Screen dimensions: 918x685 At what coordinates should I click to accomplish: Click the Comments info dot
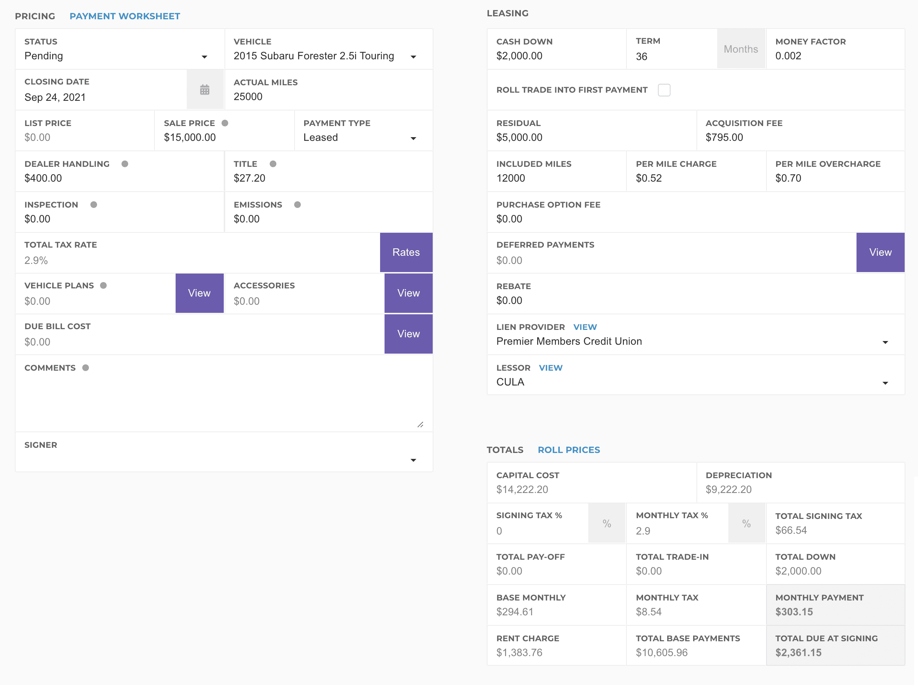click(x=86, y=368)
